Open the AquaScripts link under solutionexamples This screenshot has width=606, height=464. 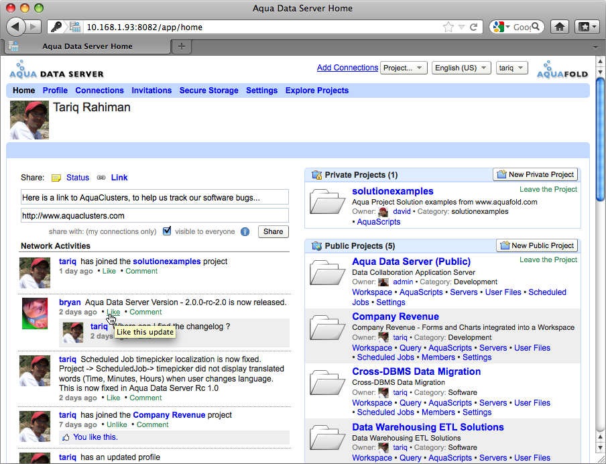[x=378, y=222]
